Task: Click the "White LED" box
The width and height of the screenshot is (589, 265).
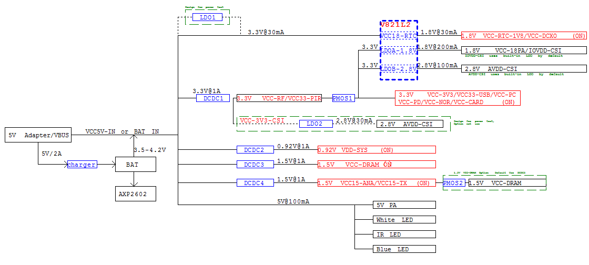Action: (x=404, y=220)
